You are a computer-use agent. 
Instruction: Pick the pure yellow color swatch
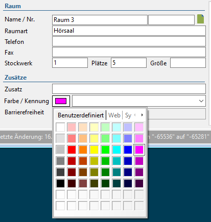coord(94,150)
